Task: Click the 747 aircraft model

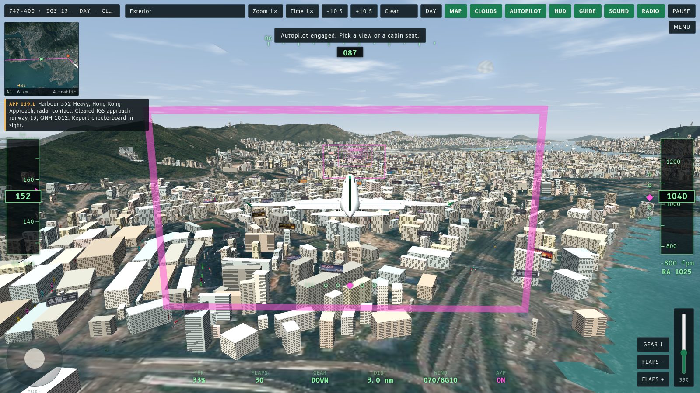Action: pyautogui.click(x=350, y=197)
